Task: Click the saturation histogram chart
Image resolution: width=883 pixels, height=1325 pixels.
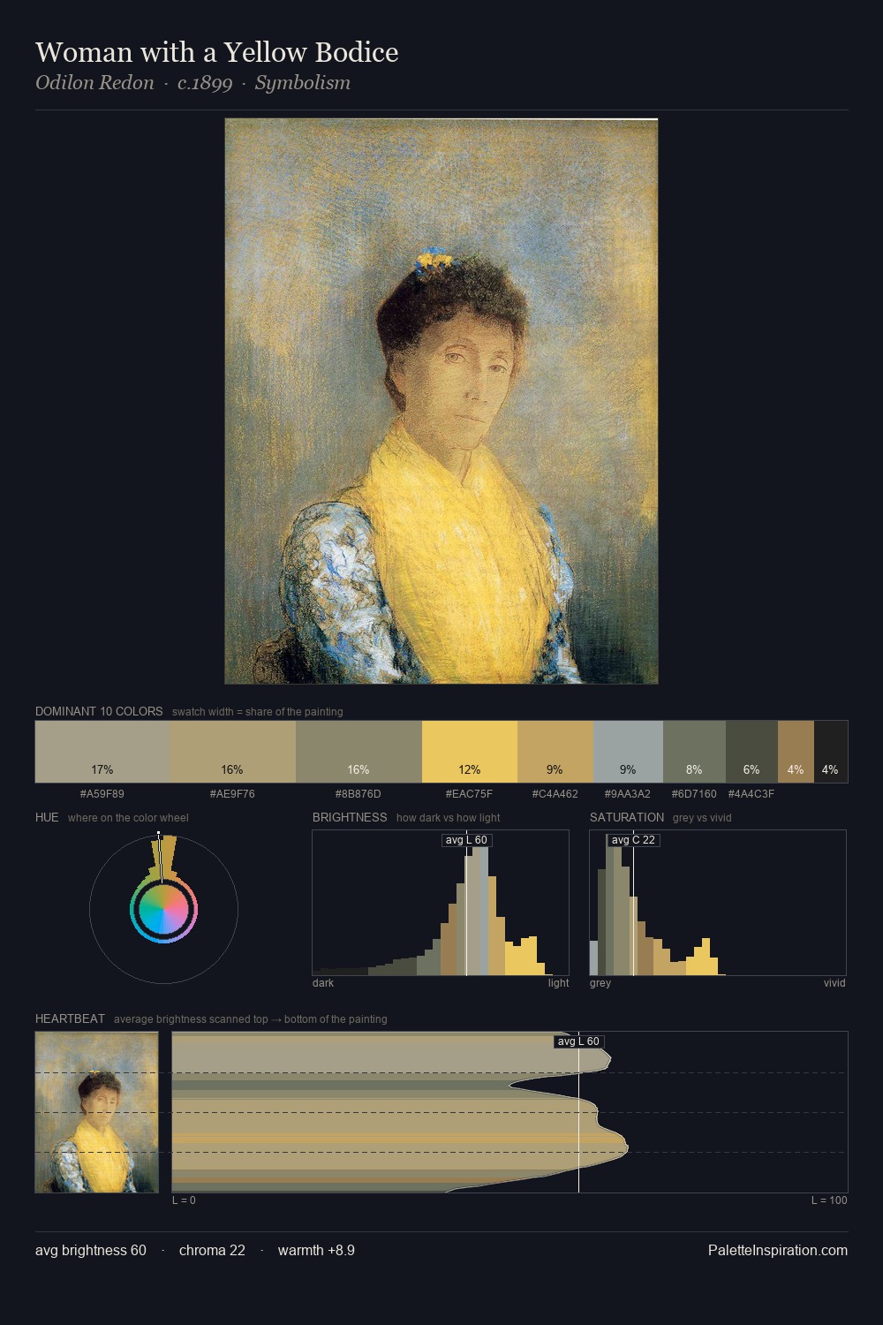Action: coord(718,903)
